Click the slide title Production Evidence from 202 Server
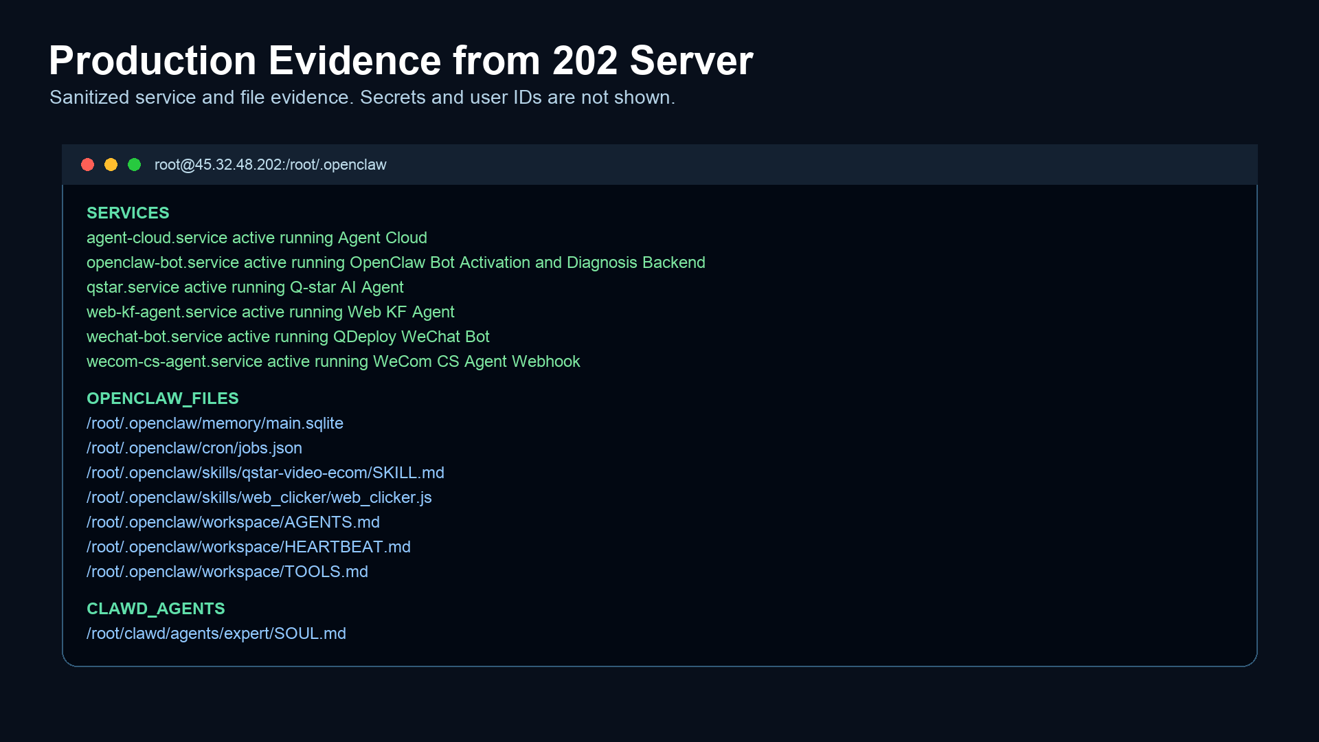Screen dimensions: 1319x742 point(401,60)
